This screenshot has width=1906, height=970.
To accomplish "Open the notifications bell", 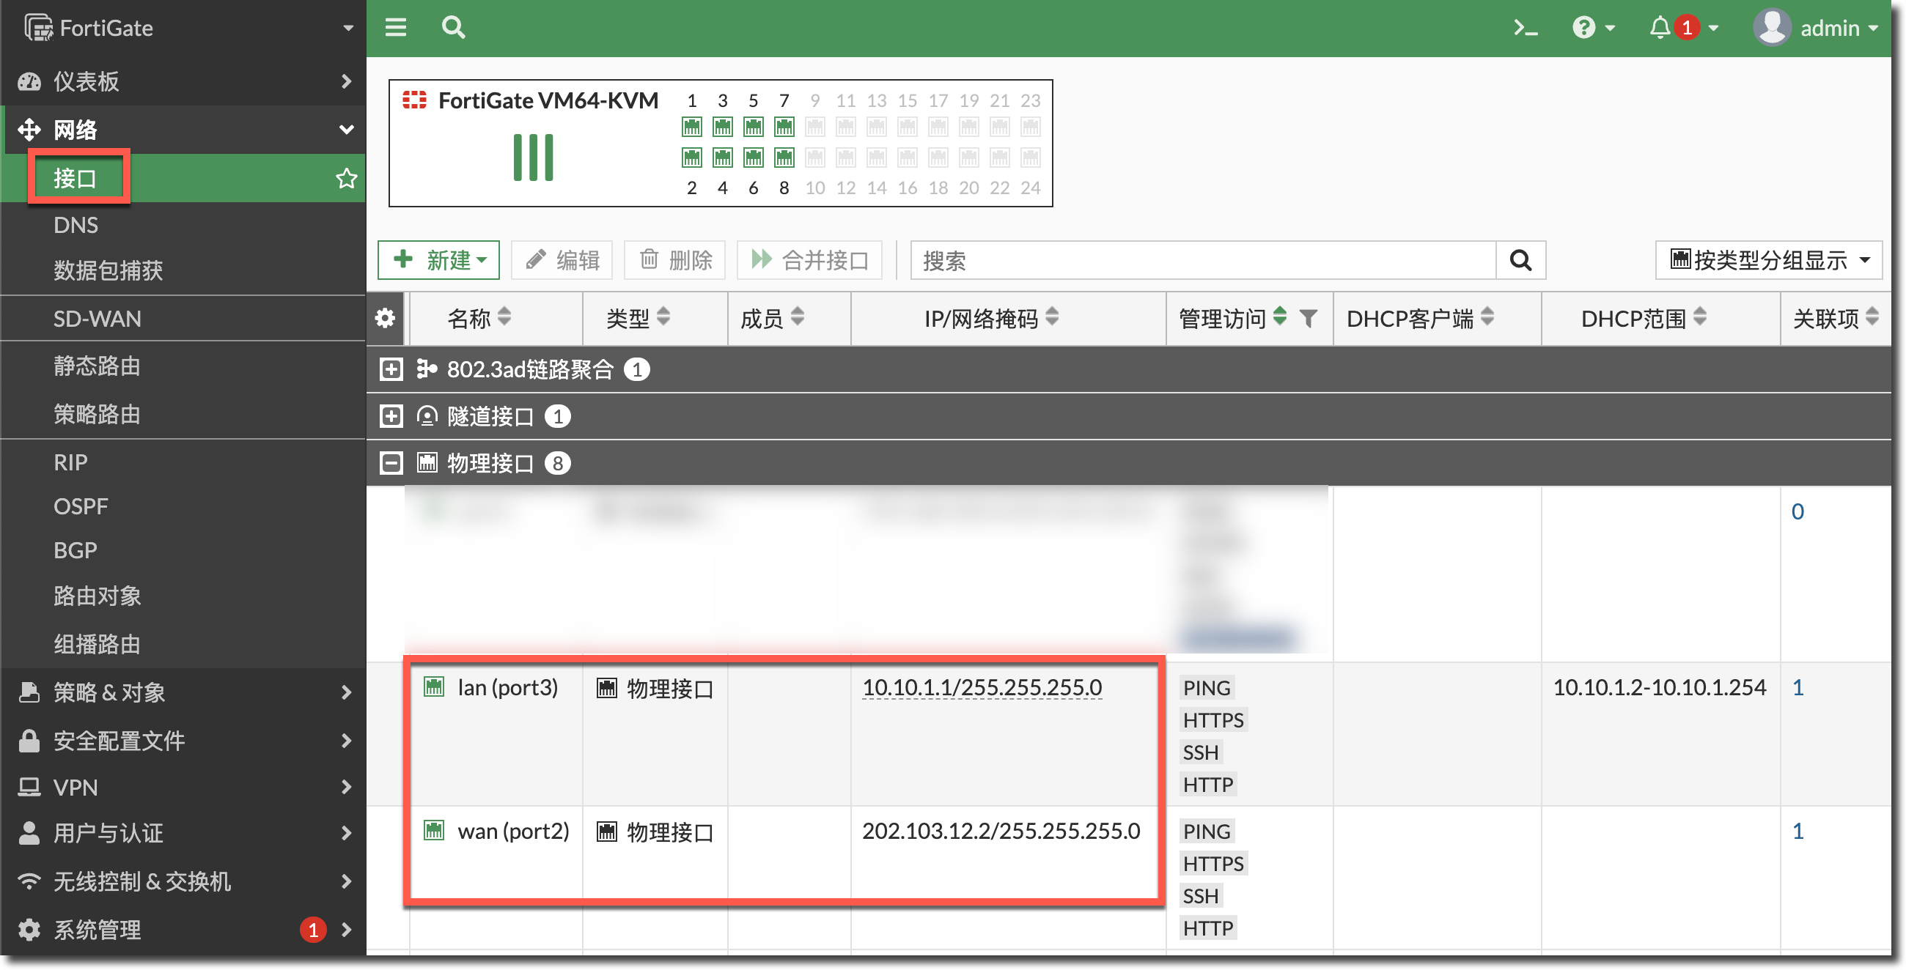I will coord(1682,28).
